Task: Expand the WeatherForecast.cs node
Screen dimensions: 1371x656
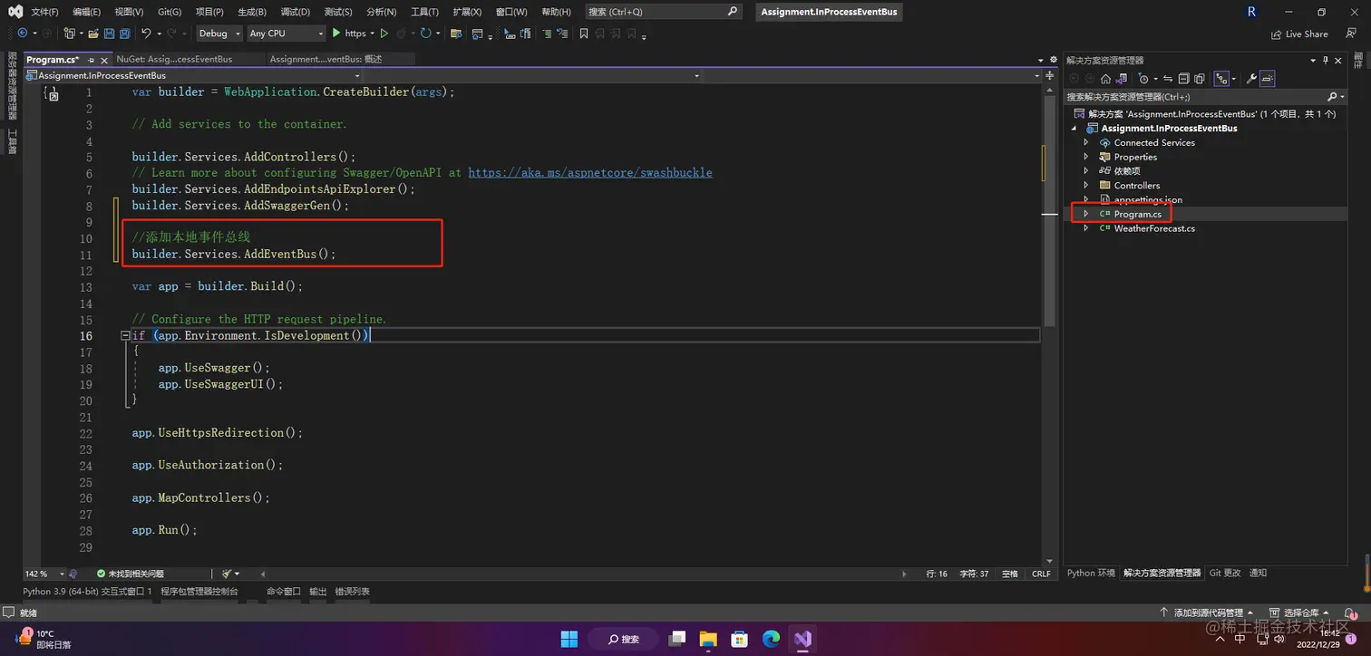Action: point(1086,228)
